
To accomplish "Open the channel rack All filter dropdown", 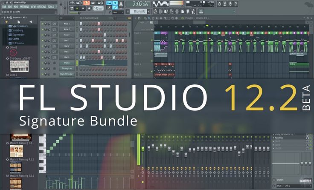I will [66, 18].
